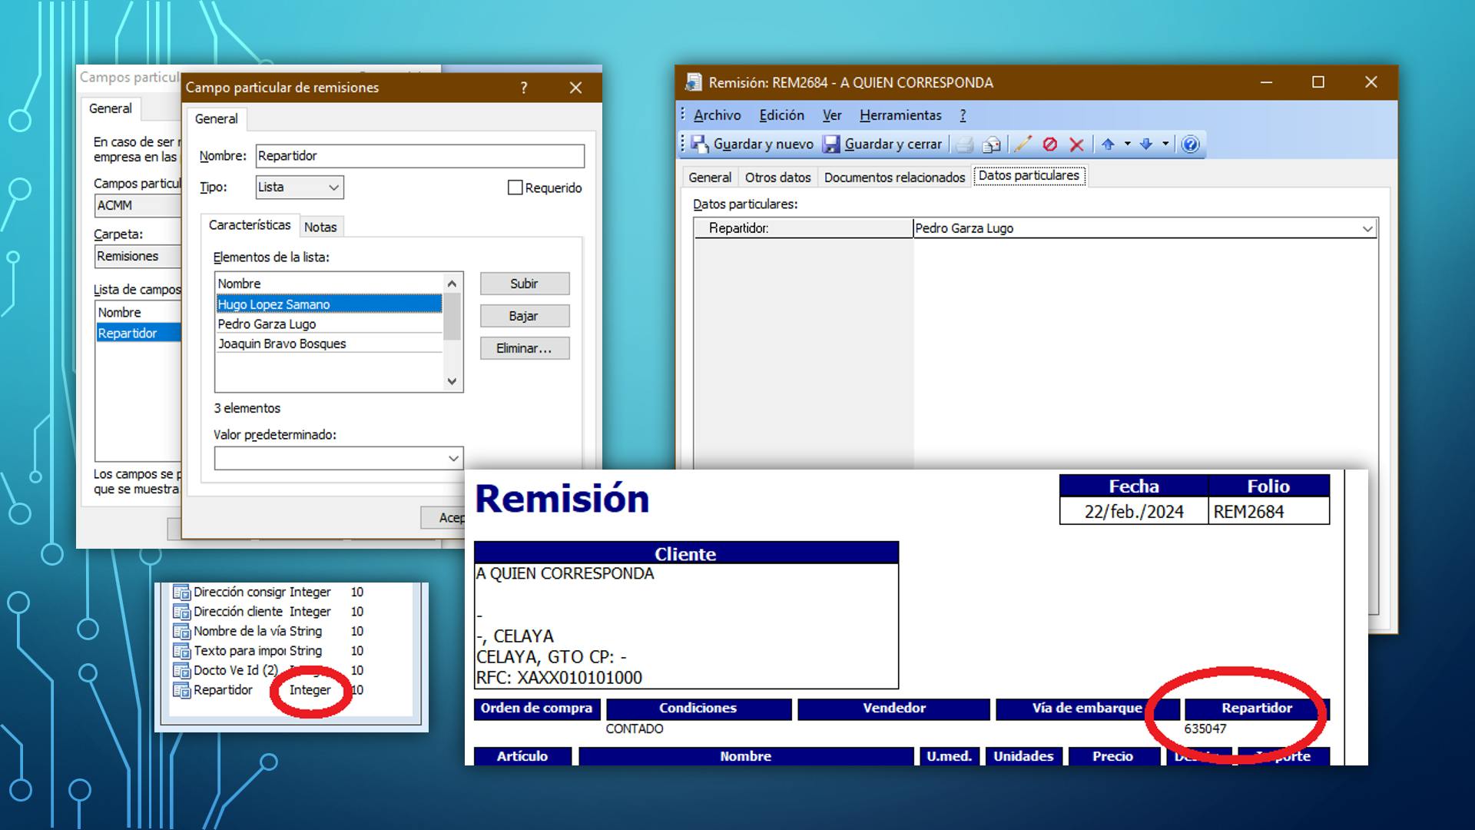Click Guardar y nuevo toolbar button
Viewport: 1475px width, 830px height.
(752, 144)
